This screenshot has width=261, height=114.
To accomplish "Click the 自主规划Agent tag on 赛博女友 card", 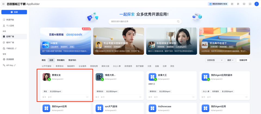I will click(55, 92).
